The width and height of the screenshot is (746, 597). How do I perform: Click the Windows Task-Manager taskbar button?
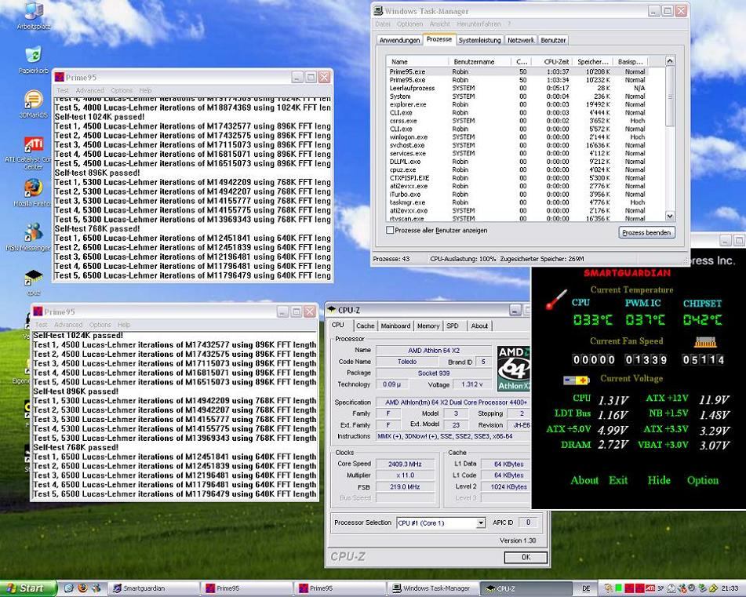(x=432, y=588)
